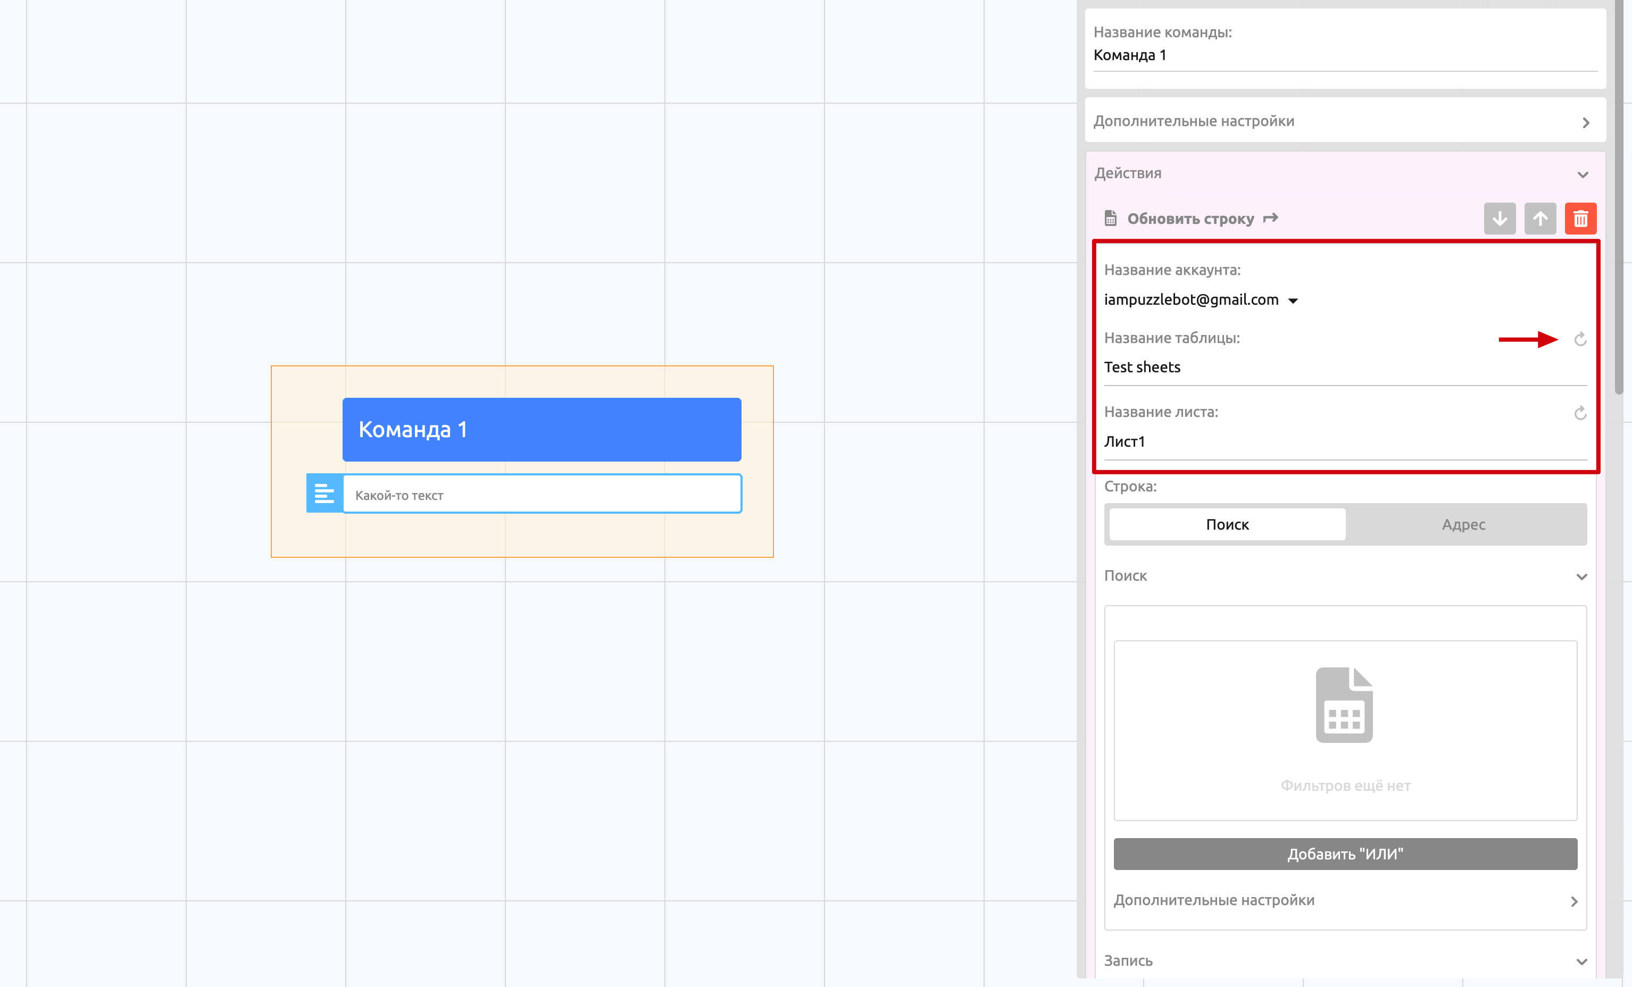Delete the action with the red trash button

tap(1580, 219)
